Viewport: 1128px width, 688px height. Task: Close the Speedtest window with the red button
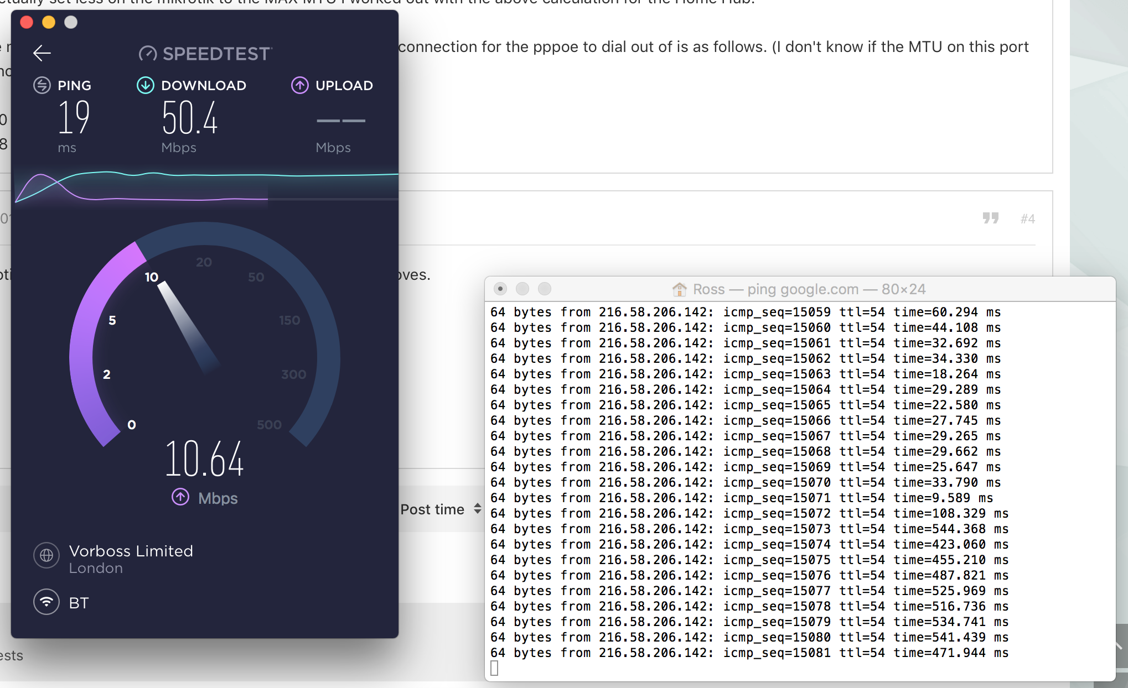(x=27, y=22)
